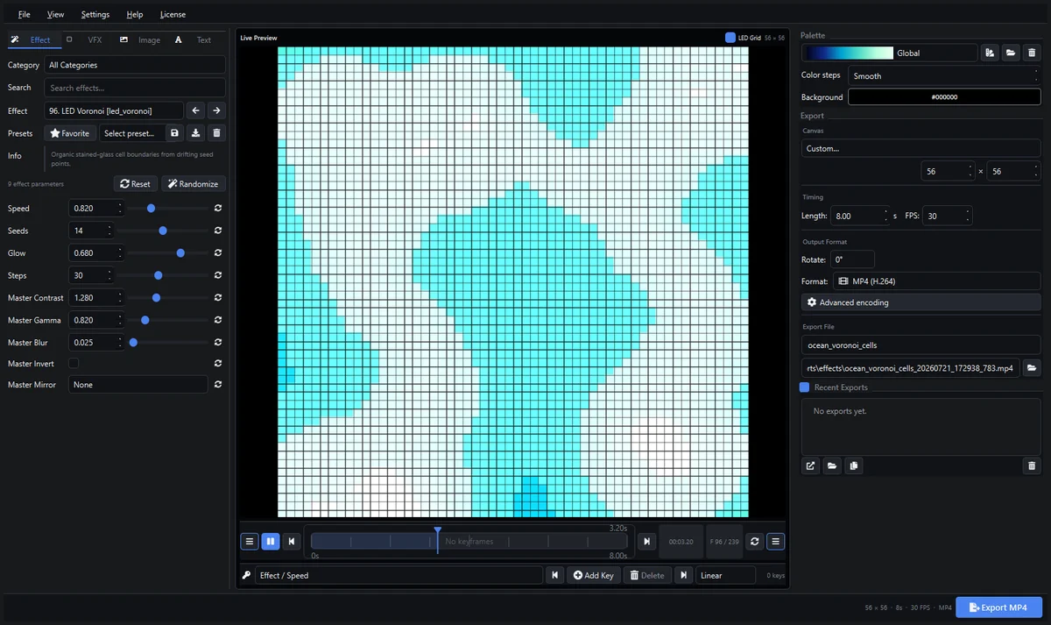
Task: Click the Randomize button
Action: [x=194, y=184]
